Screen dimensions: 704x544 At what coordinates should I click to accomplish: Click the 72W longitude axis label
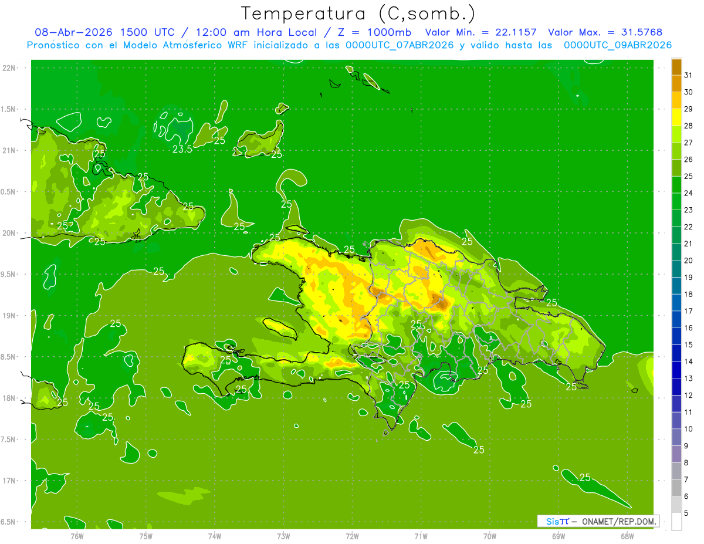point(352,536)
